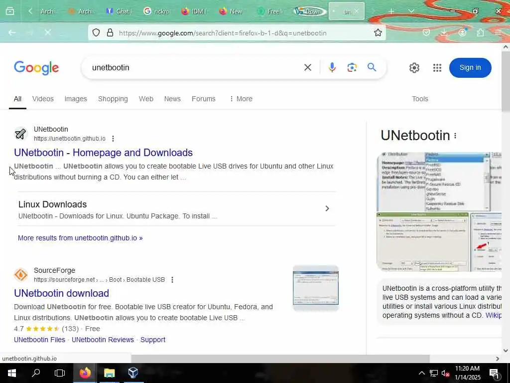This screenshot has width=510, height=383.
Task: View site security padlock info
Action: click(x=110, y=32)
